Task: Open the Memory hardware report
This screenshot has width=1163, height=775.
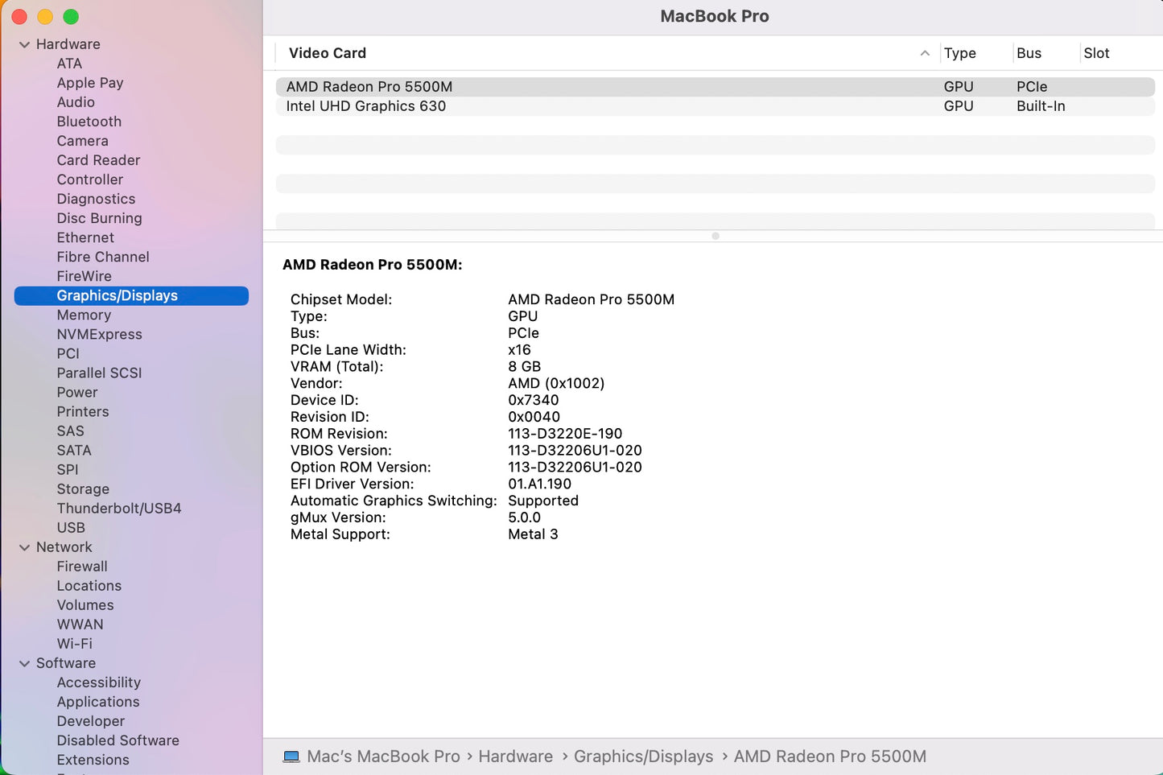Action: pyautogui.click(x=84, y=315)
